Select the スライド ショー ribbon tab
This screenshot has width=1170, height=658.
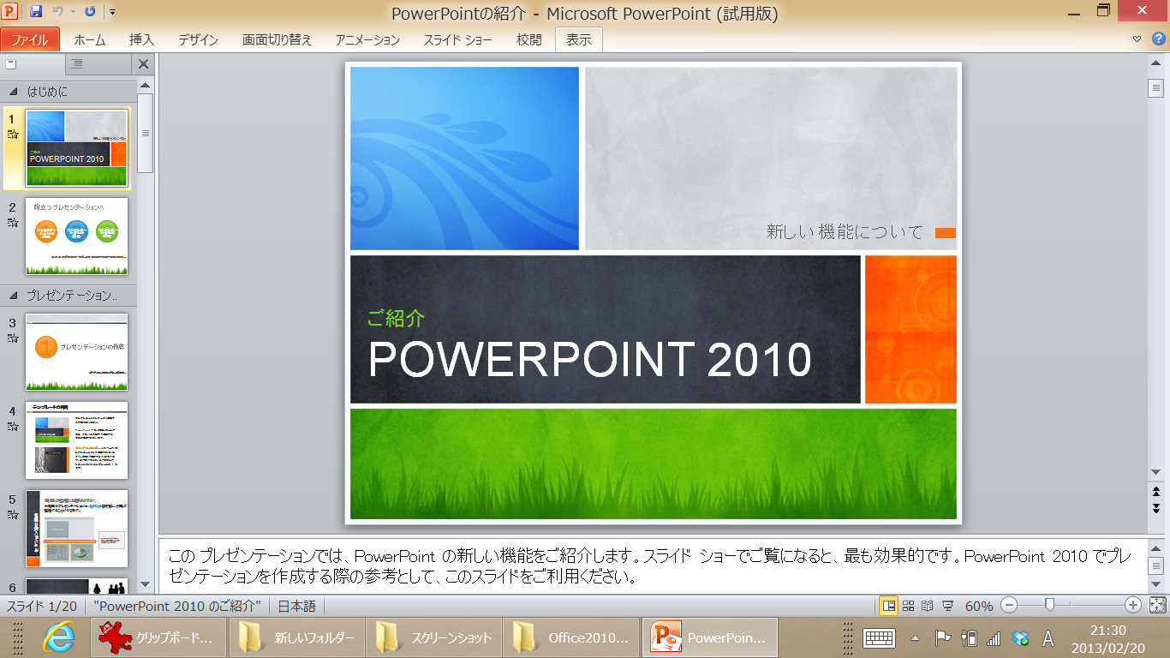coord(457,39)
